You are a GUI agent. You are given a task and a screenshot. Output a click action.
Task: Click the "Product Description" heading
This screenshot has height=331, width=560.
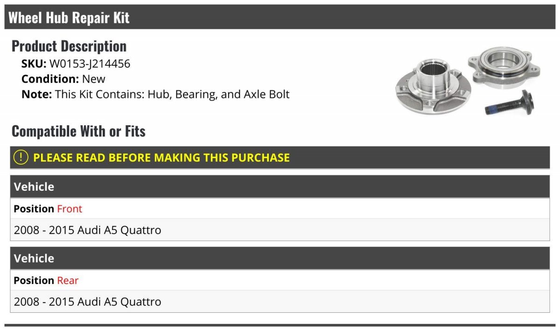coord(69,46)
